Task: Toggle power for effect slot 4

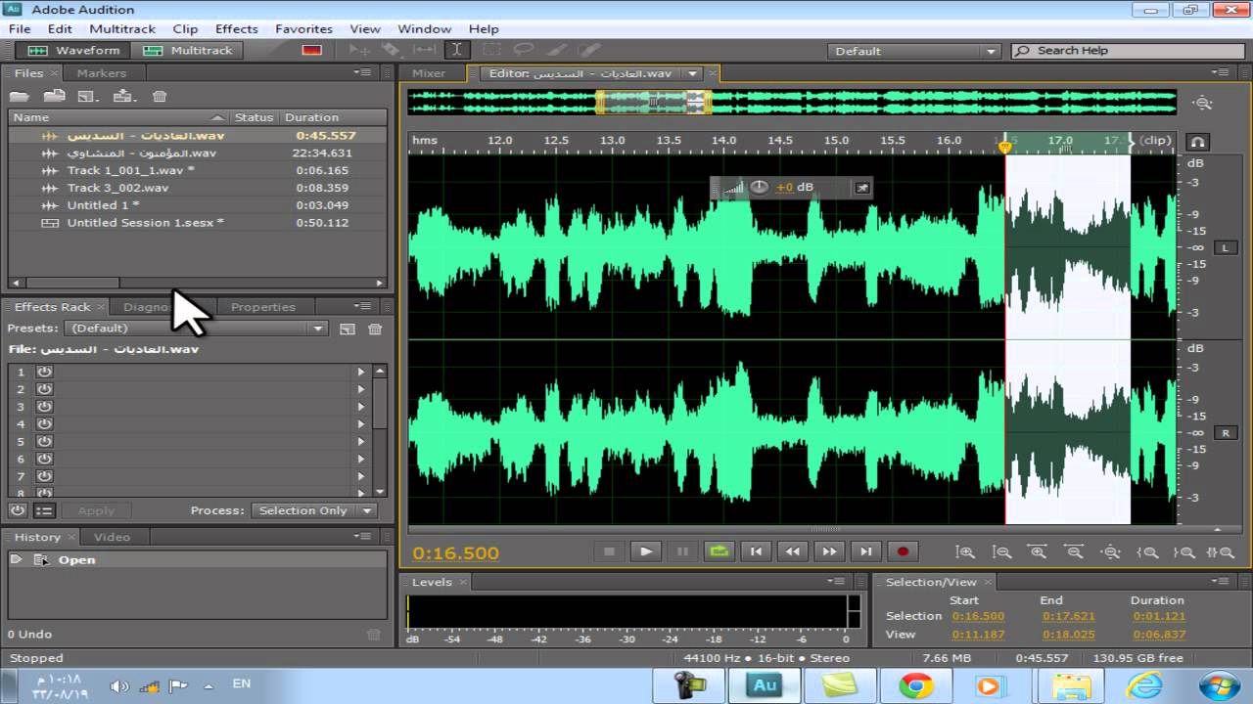Action: [44, 424]
